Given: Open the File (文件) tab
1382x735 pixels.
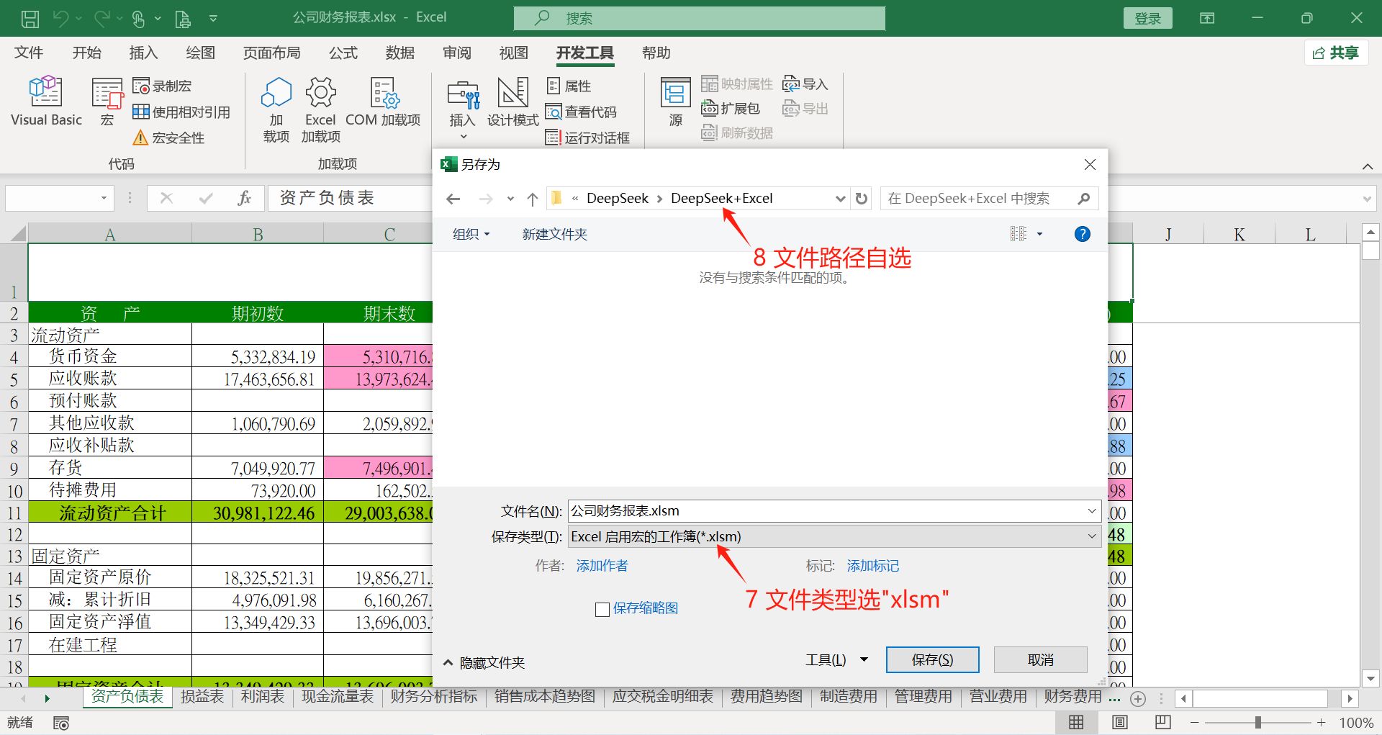Looking at the screenshot, I should pos(29,53).
